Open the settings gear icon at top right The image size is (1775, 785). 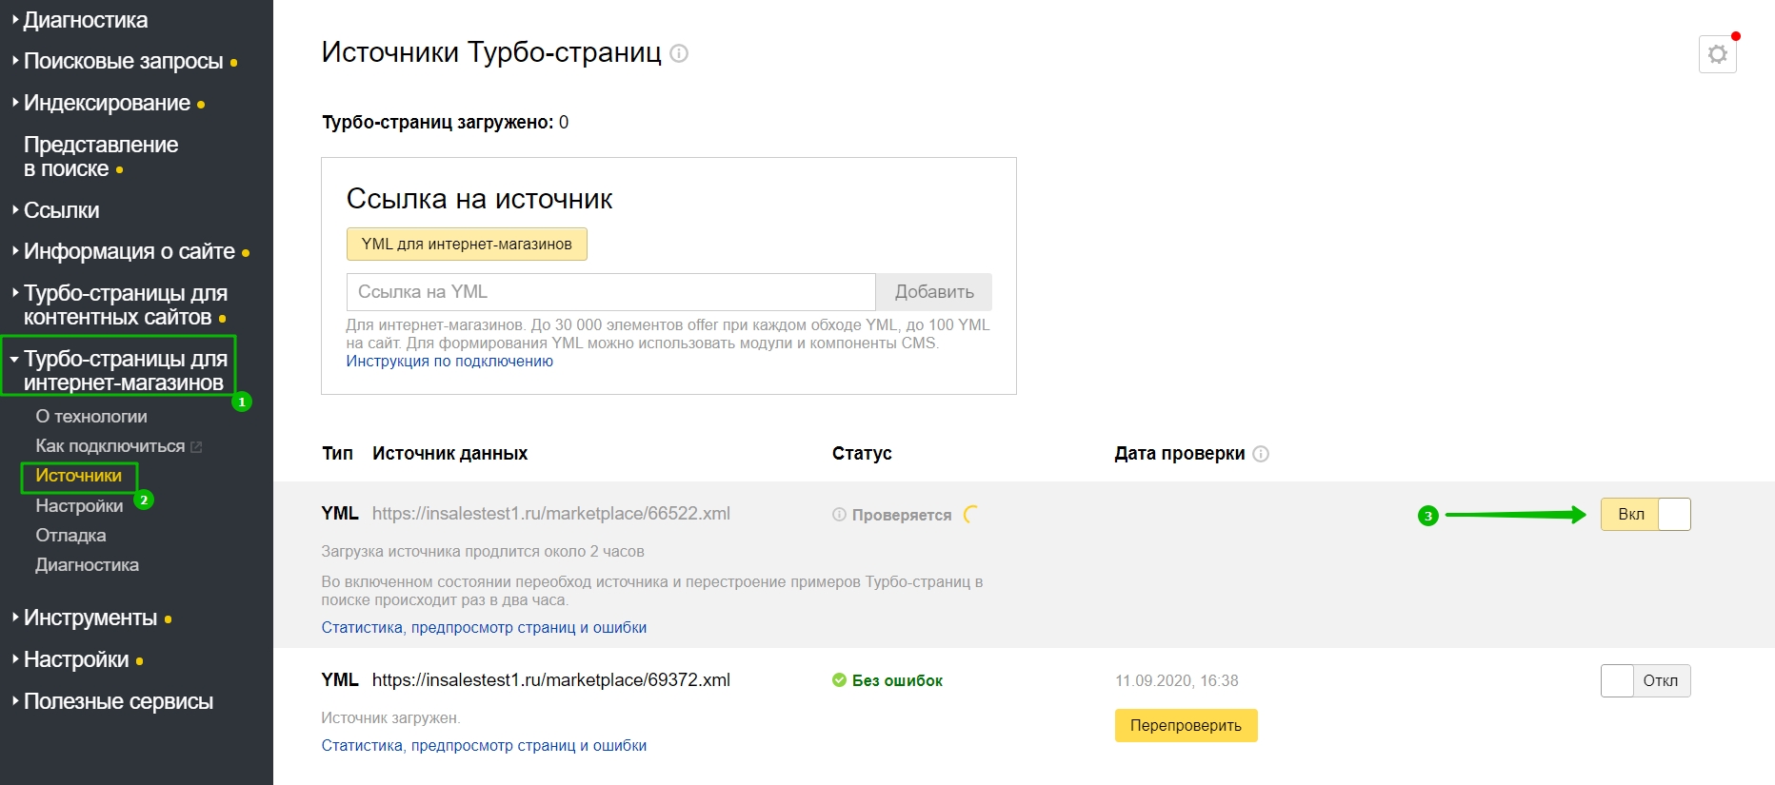1717,54
